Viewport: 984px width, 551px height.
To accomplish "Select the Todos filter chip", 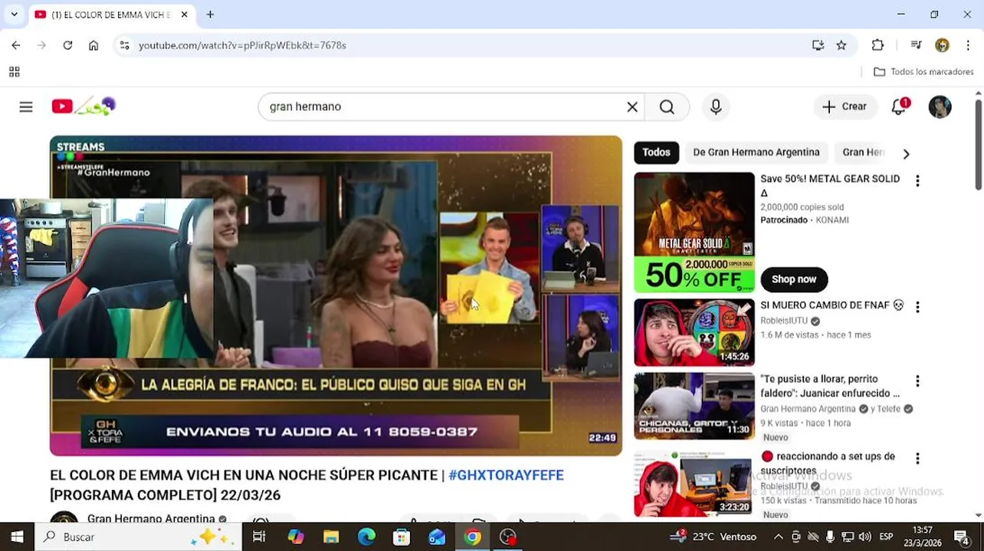I will click(656, 152).
